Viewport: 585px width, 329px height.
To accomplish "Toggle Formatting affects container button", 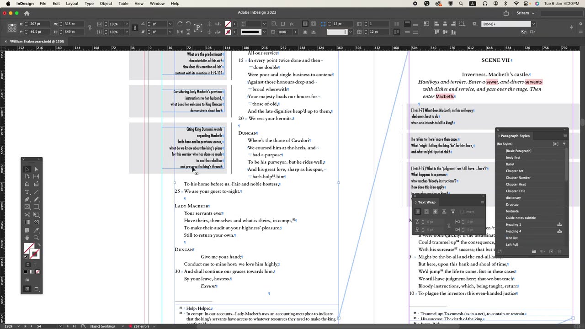I will click(28, 264).
